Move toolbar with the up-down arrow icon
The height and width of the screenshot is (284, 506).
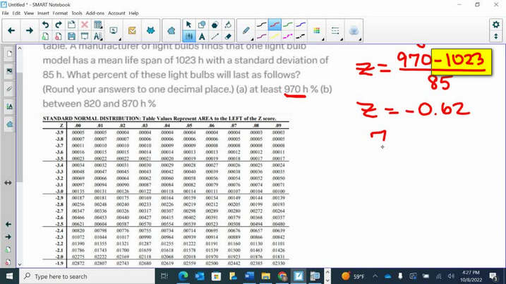point(496,37)
